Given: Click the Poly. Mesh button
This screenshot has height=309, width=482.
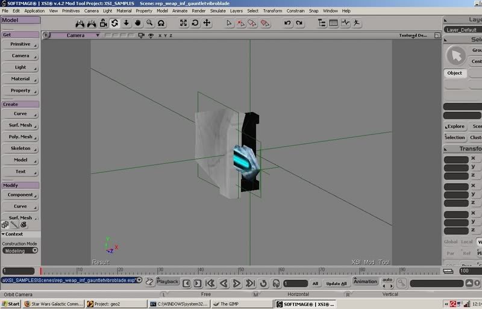Looking at the screenshot, I should pos(20,137).
